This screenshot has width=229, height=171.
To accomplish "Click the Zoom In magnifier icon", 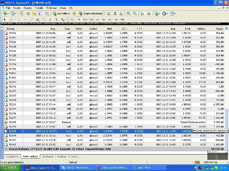I will (x=129, y=14).
